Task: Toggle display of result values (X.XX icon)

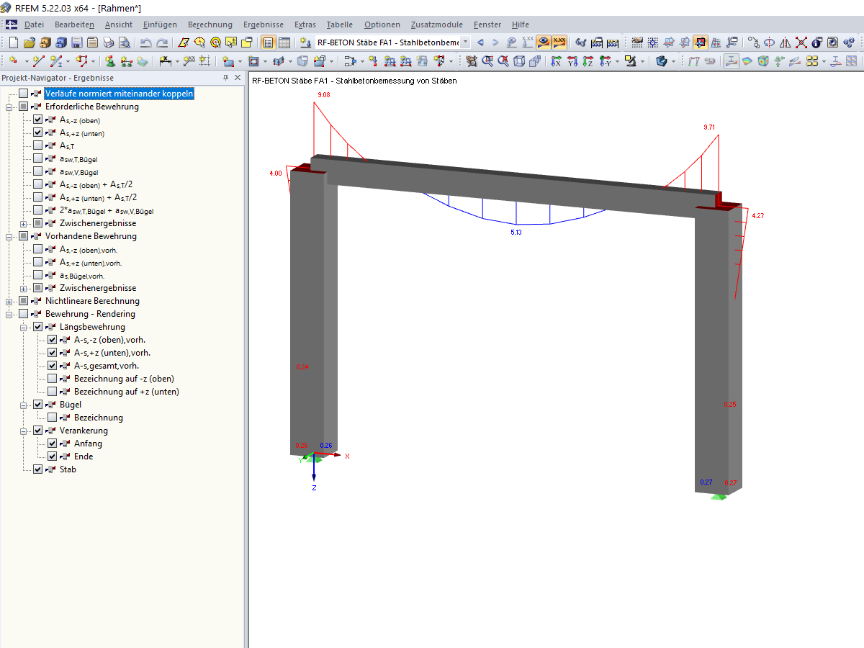Action: pos(559,42)
